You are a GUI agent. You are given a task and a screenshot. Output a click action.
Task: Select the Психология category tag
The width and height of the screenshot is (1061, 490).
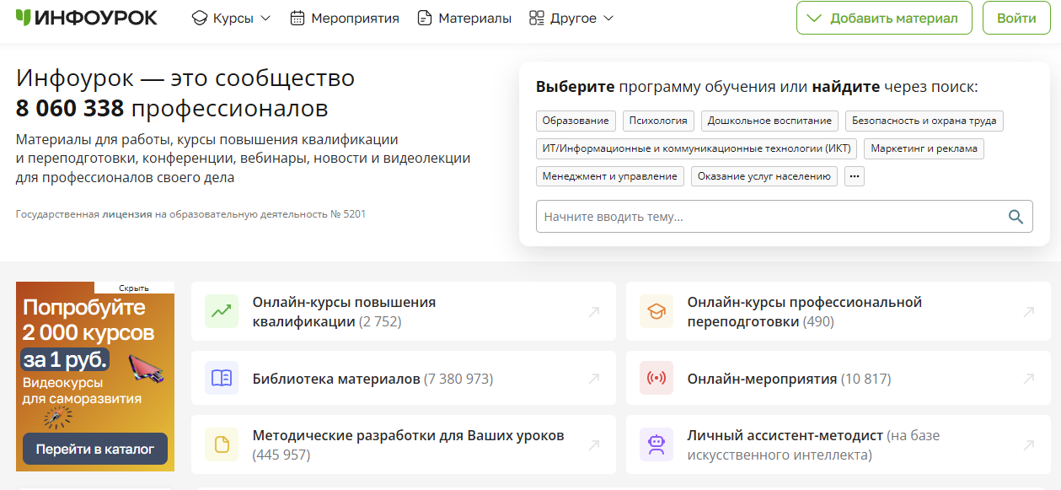659,121
